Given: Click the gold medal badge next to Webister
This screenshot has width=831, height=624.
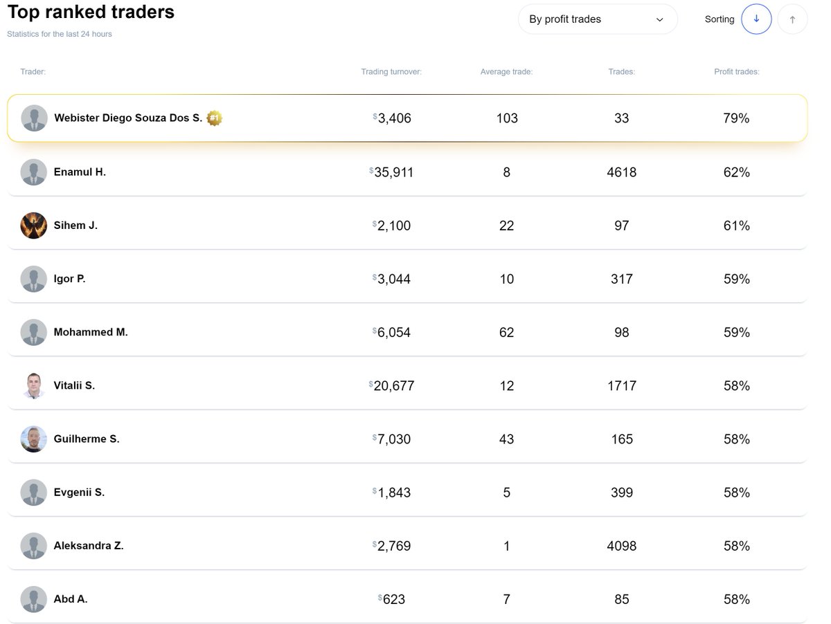Looking at the screenshot, I should coord(214,118).
